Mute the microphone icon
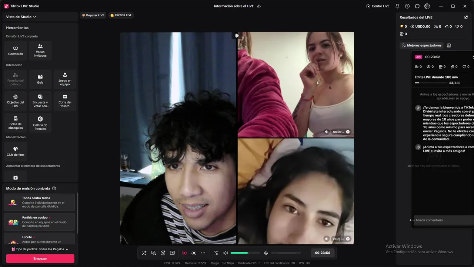Viewport: 474px width, 267px height. click(x=266, y=253)
